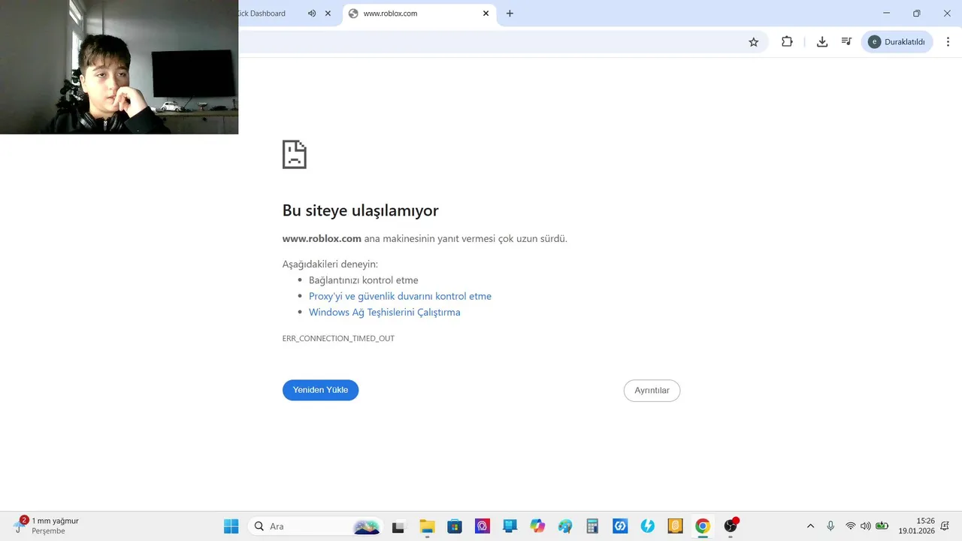The image size is (962, 541).
Task: Click the webcam overlay thumbnail
Action: (119, 67)
